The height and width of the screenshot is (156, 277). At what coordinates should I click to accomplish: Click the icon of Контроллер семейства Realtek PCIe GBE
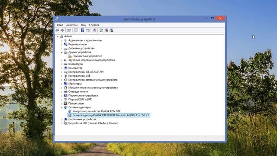tap(70, 111)
